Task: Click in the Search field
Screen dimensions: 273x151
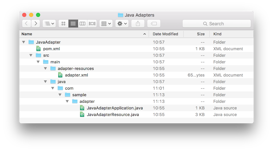Action: (217, 24)
